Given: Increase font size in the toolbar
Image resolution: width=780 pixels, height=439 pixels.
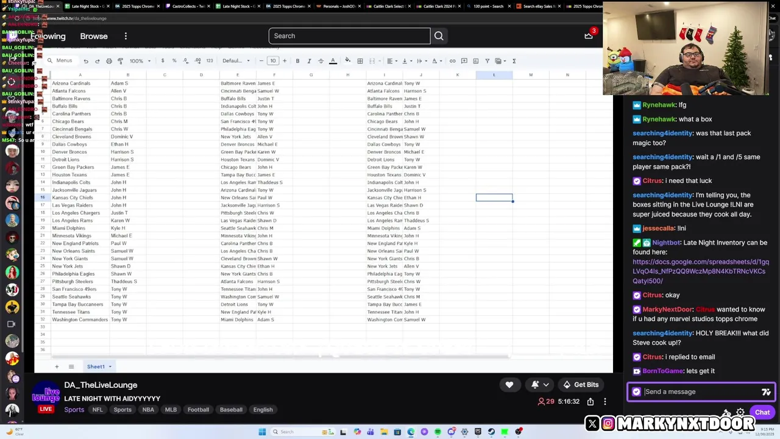Looking at the screenshot, I should coord(284,61).
